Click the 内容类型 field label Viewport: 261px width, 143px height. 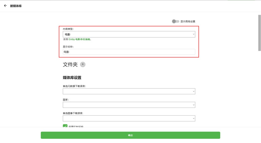pos(68,29)
